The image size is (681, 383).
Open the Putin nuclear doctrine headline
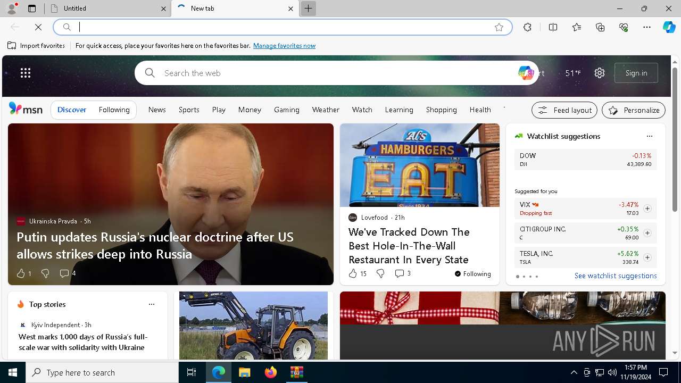click(155, 245)
